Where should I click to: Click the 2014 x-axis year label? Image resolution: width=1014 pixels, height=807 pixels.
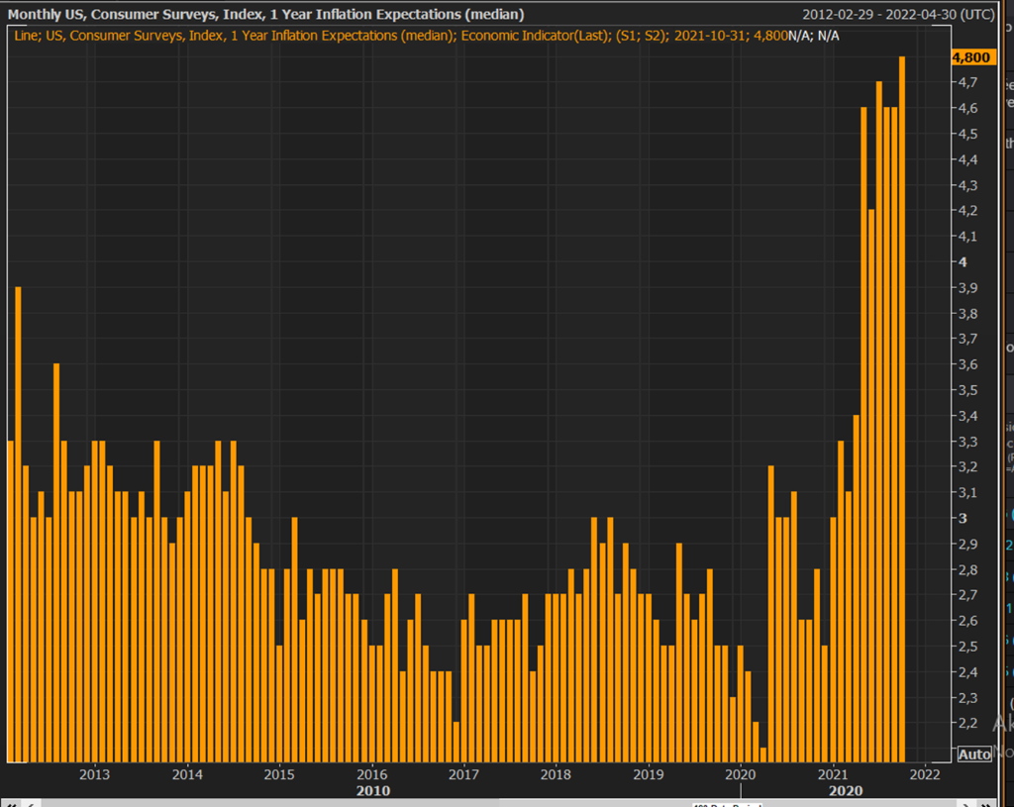click(x=187, y=774)
